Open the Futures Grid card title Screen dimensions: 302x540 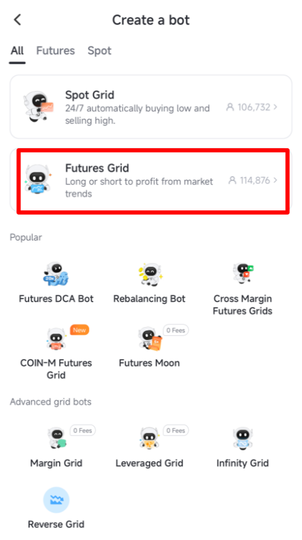97,168
